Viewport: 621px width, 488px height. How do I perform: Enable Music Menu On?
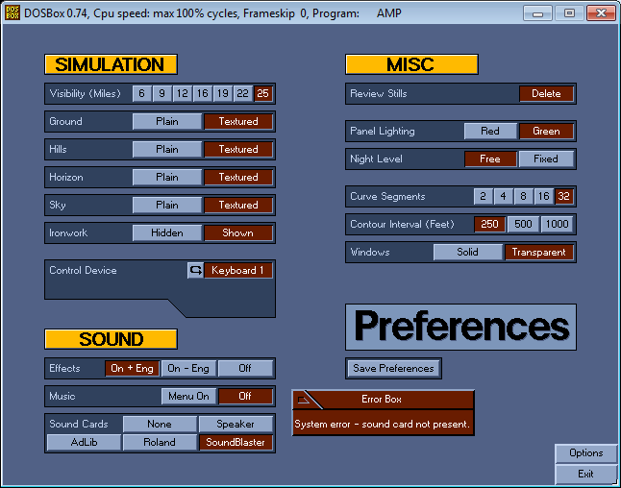coord(189,396)
